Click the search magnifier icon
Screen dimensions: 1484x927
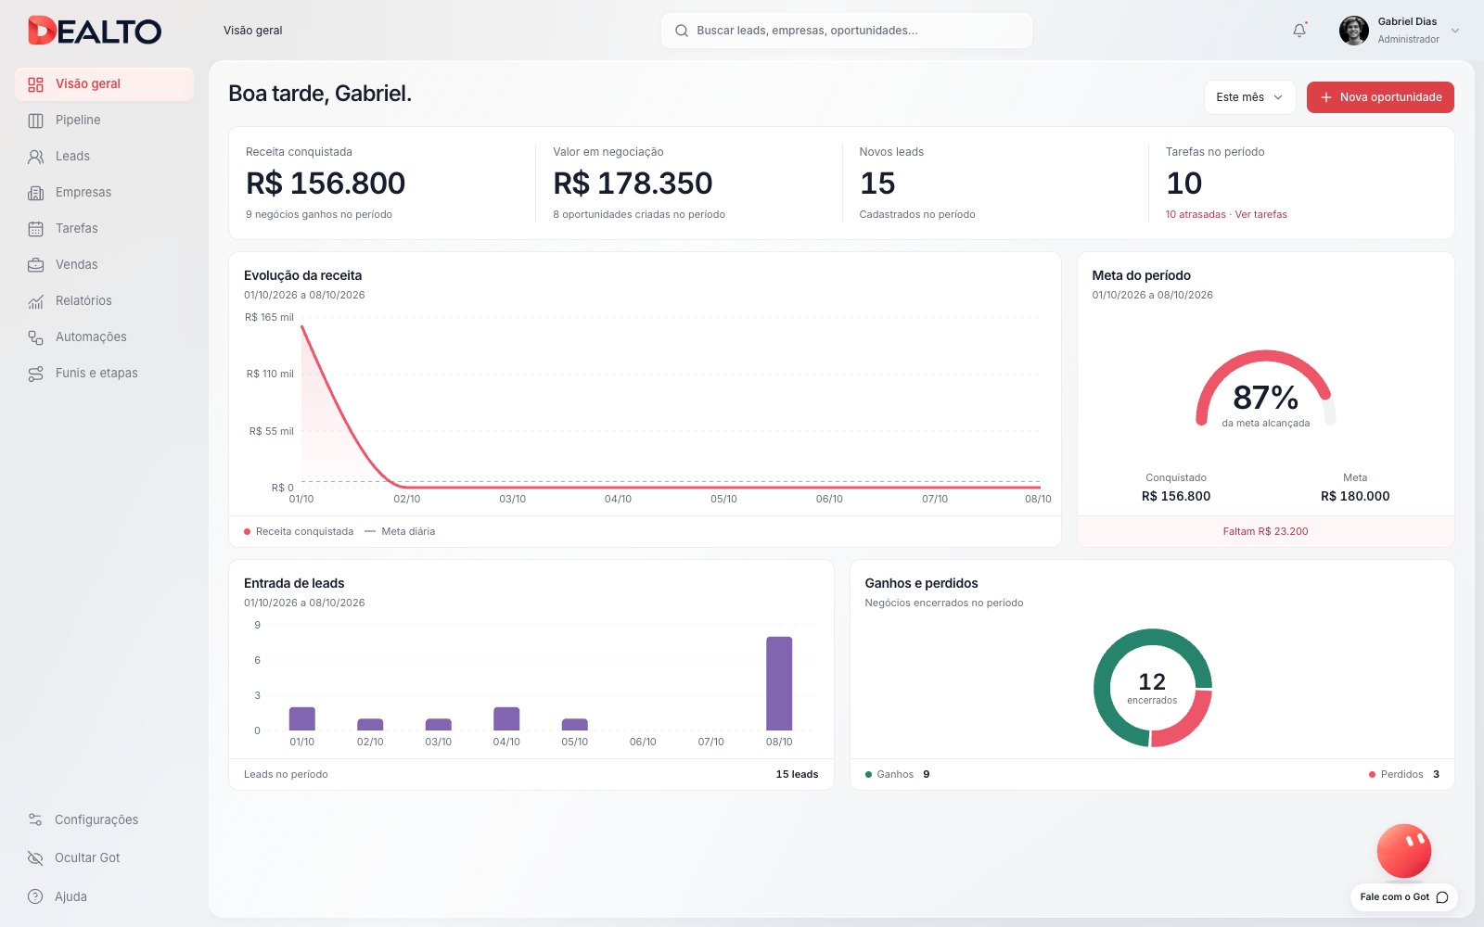pyautogui.click(x=682, y=31)
